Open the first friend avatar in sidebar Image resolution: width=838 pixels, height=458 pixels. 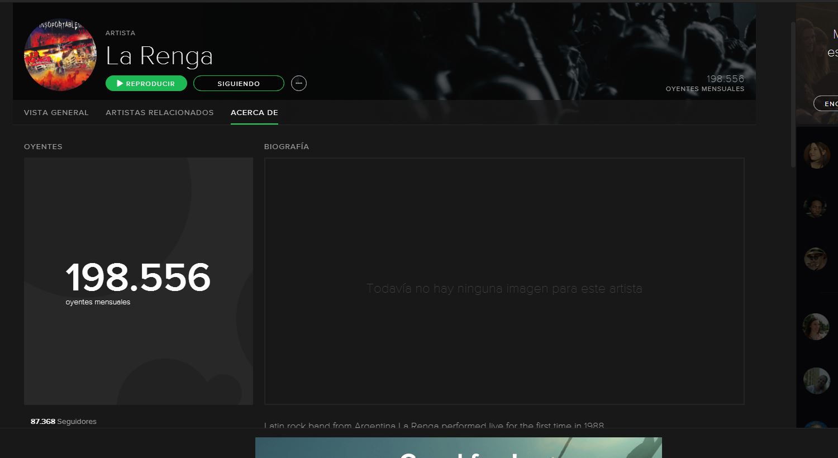click(816, 155)
